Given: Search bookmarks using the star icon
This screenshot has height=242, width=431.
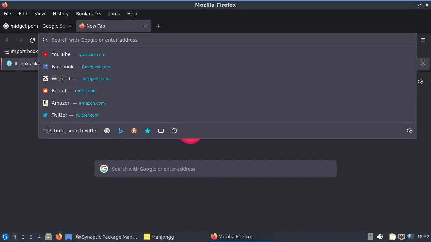Looking at the screenshot, I should pyautogui.click(x=147, y=131).
